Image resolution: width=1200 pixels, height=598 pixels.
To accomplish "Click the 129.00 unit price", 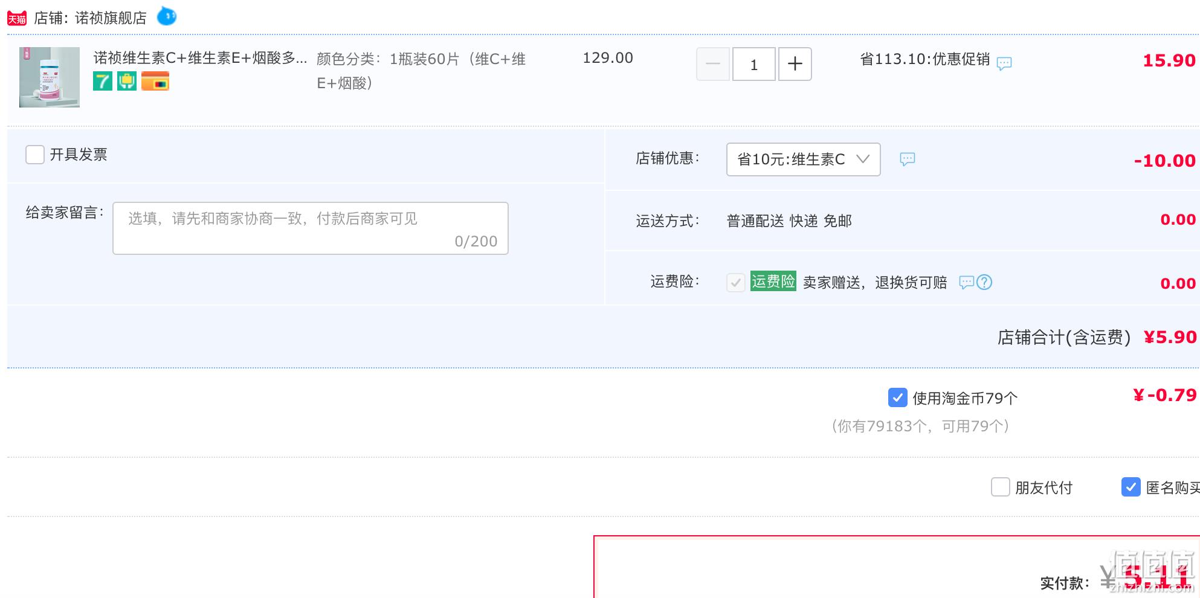I will click(608, 58).
